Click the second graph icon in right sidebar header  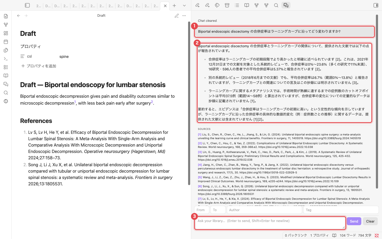coord(266,5)
